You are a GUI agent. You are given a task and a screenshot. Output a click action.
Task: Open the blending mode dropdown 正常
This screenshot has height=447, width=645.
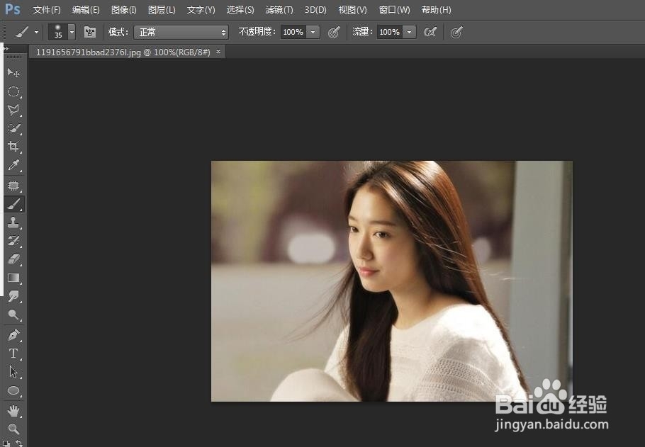point(181,32)
